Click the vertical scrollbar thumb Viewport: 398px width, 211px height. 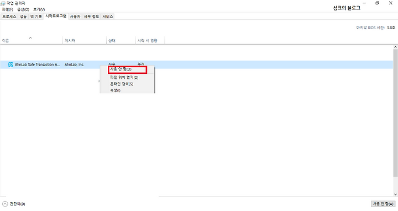point(395,113)
